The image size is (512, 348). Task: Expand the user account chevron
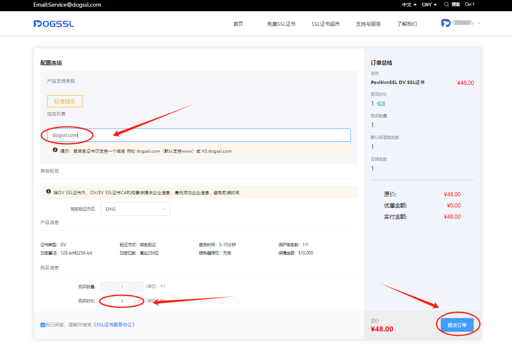[x=479, y=23]
